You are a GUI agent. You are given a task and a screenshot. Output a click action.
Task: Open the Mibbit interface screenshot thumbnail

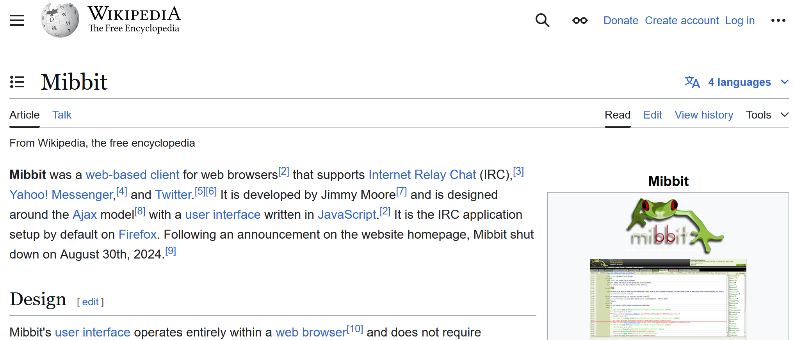668,298
